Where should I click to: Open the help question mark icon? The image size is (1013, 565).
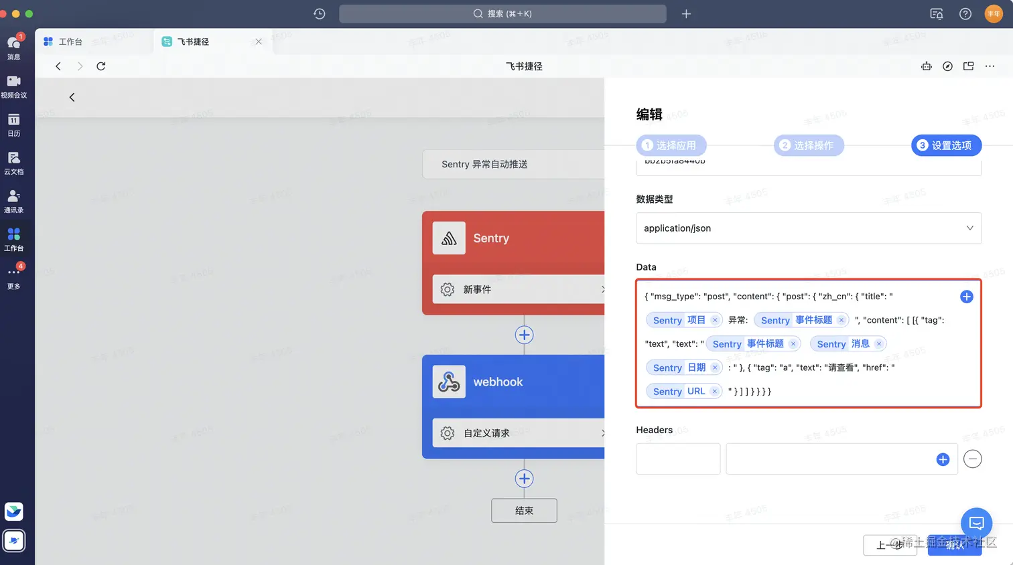(965, 13)
